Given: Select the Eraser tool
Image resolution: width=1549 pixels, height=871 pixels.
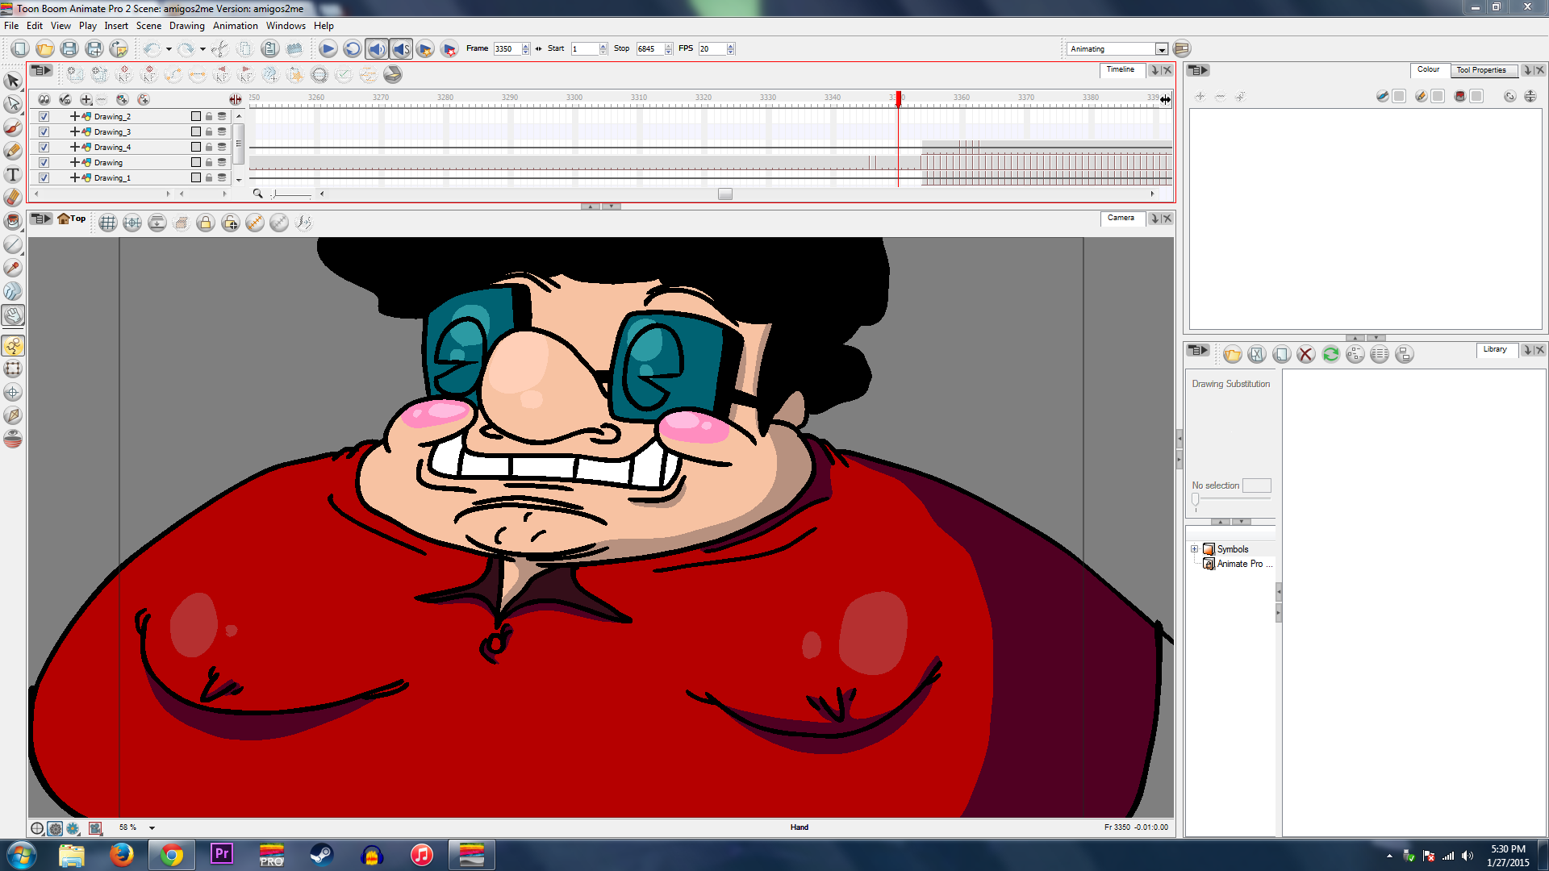Looking at the screenshot, I should [13, 198].
